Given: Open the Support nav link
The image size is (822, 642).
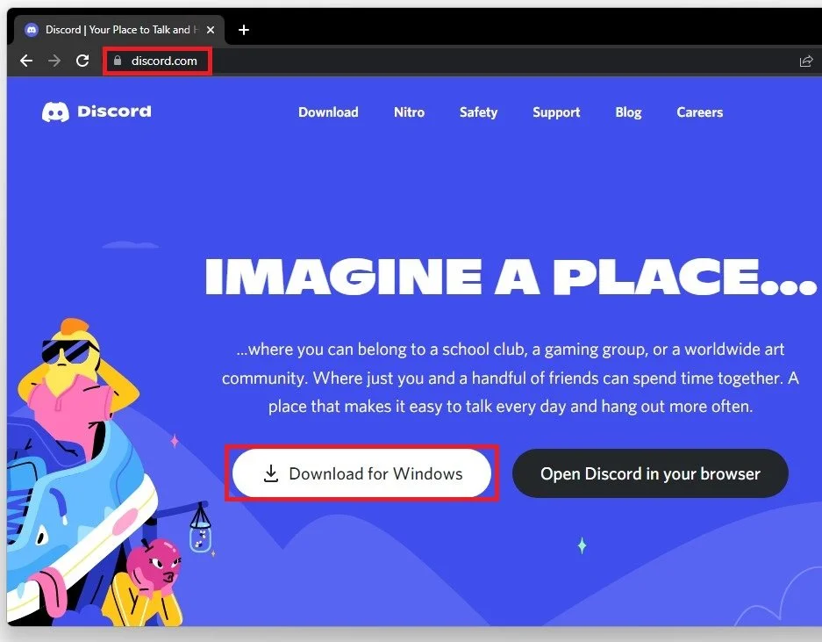Looking at the screenshot, I should [x=556, y=112].
